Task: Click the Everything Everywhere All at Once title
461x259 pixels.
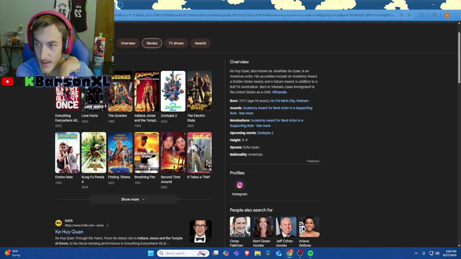Action: [67, 118]
